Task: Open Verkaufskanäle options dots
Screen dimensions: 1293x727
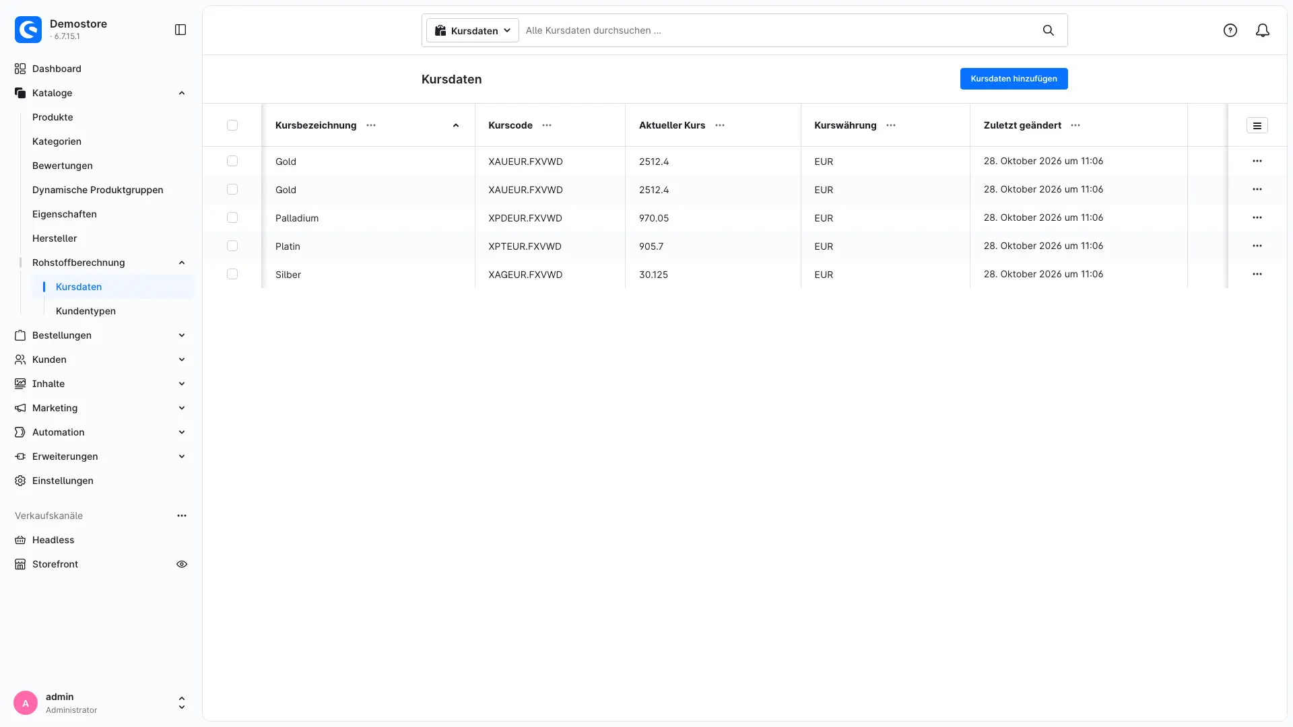Action: [x=182, y=516]
